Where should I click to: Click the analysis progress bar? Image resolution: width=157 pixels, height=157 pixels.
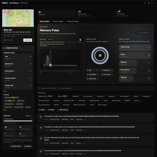[18, 121]
